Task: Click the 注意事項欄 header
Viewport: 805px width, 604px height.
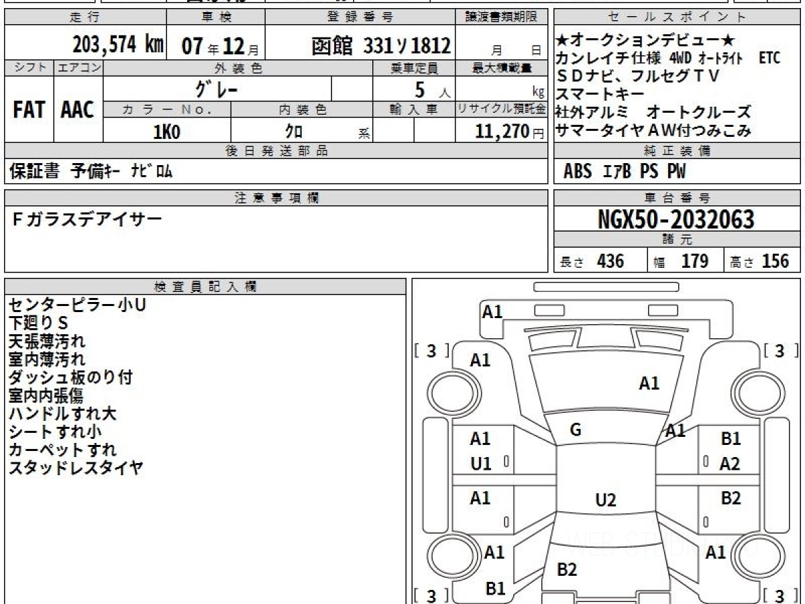Action: point(276,197)
